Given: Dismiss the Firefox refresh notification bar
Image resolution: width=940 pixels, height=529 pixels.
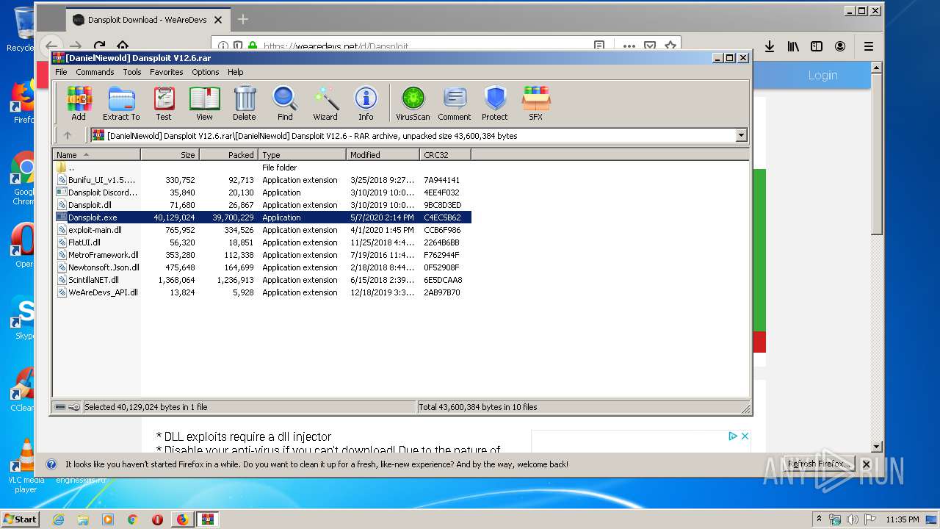Looking at the screenshot, I should point(866,464).
